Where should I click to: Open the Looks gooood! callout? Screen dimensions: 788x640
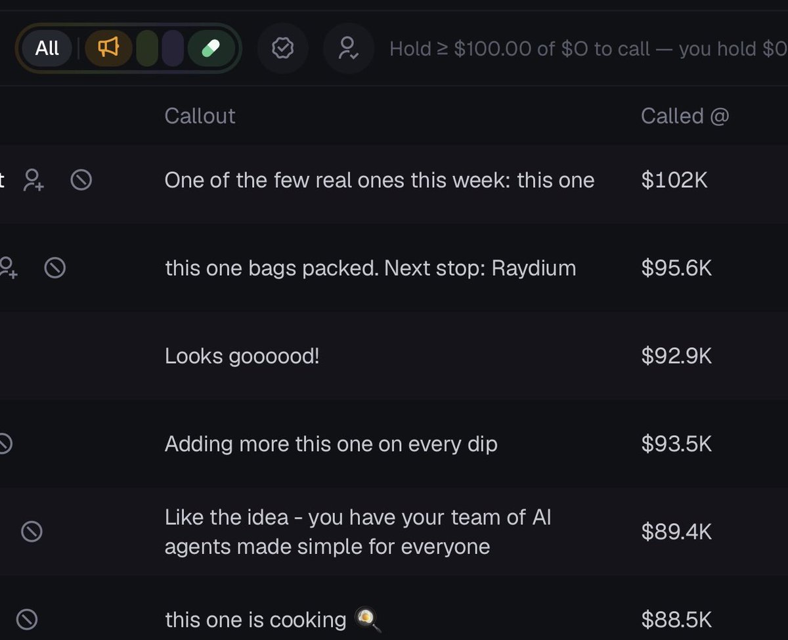click(x=242, y=356)
